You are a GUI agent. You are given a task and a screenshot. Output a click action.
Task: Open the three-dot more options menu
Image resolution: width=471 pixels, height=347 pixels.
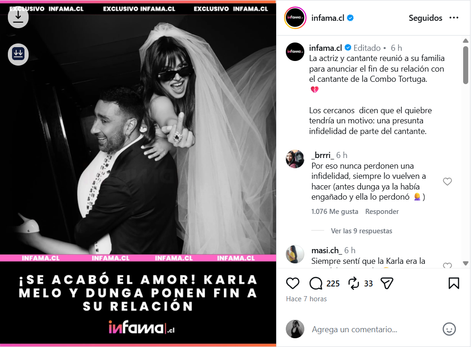coord(453,18)
